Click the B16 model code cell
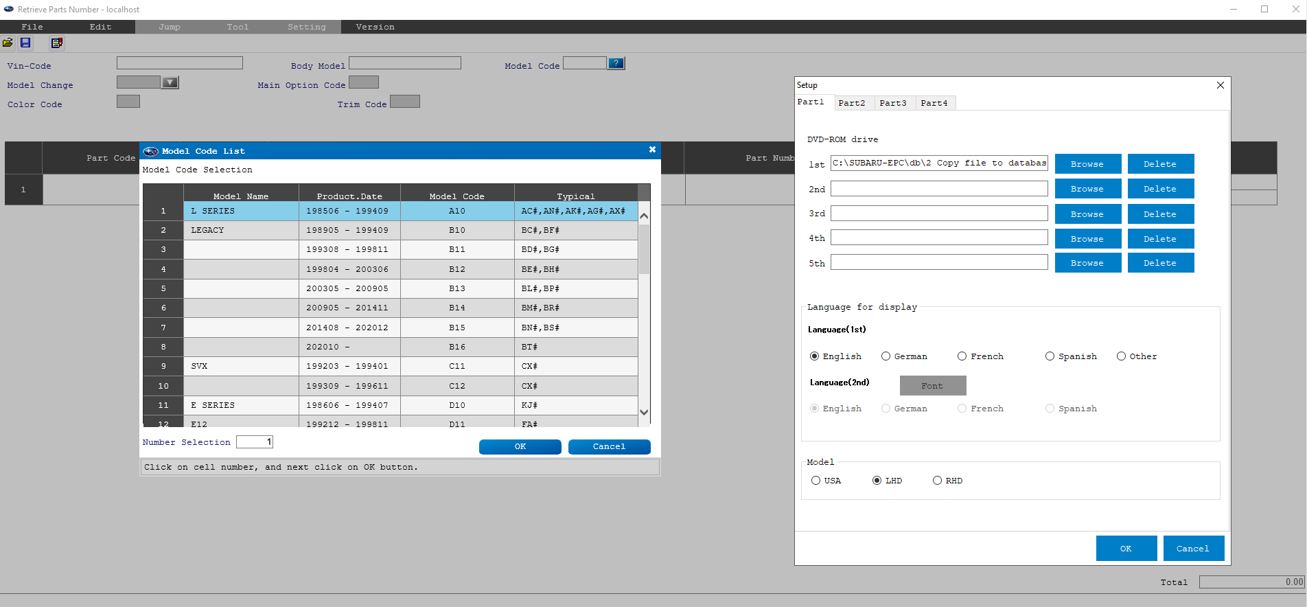Viewport: 1307px width, 607px height. click(457, 347)
